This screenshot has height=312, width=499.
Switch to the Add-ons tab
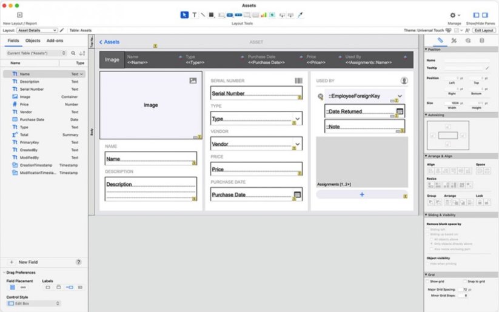pos(55,41)
